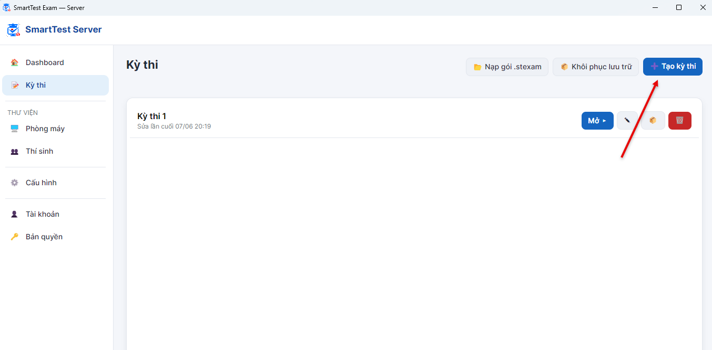Click Khôi phục lưu trữ button
The image size is (712, 350).
tap(596, 67)
